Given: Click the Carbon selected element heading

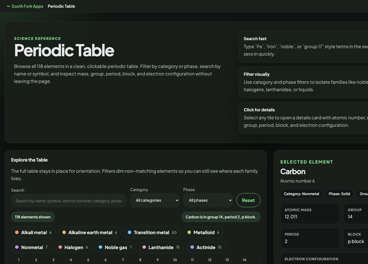Looking at the screenshot, I should tap(293, 171).
